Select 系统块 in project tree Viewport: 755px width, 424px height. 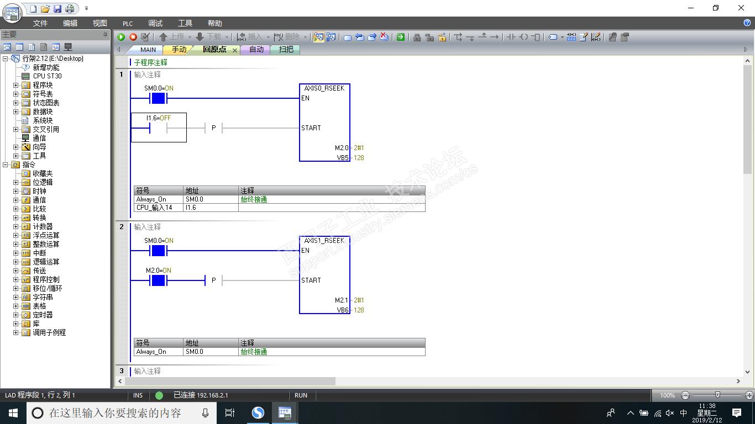tap(43, 120)
